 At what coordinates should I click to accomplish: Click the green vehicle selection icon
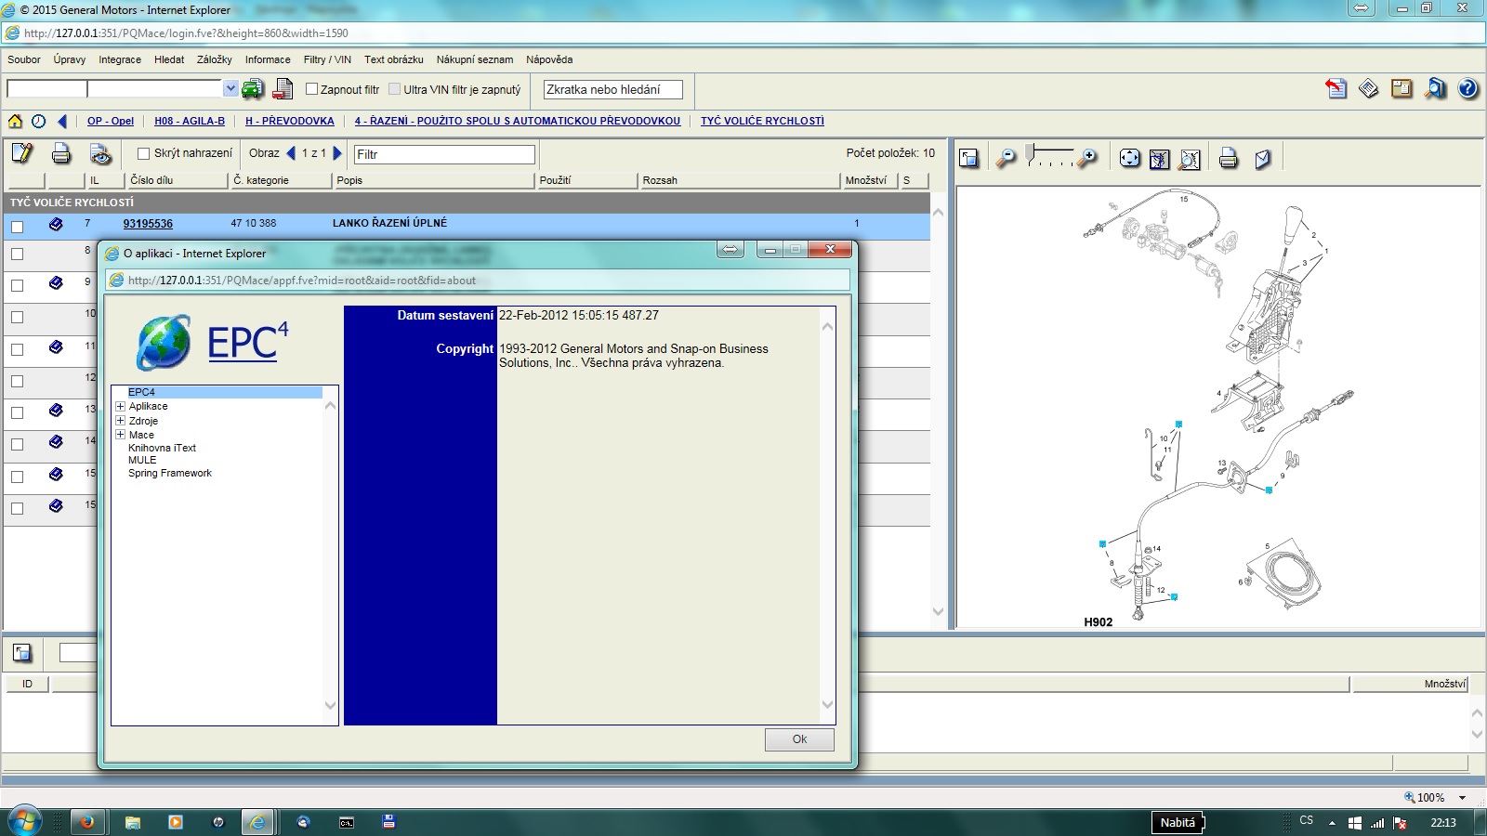[252, 89]
